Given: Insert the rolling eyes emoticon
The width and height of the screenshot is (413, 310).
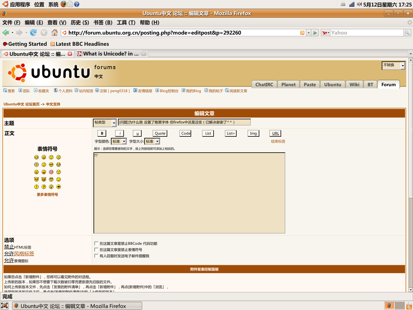Looking at the screenshot, I should 51,180.
